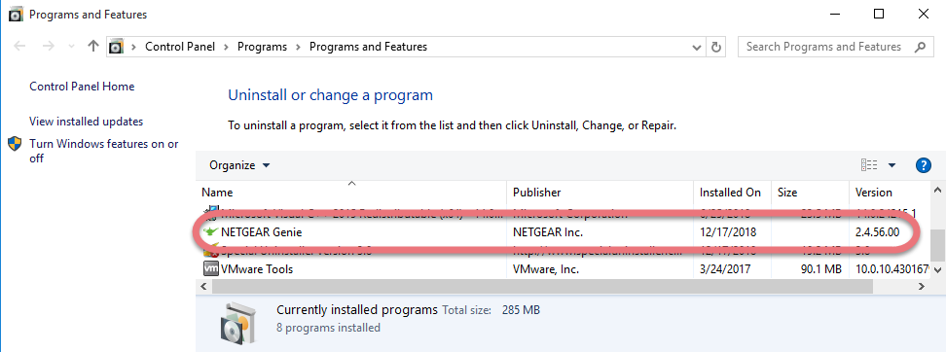Open the Organize dropdown menu
The height and width of the screenshot is (352, 946).
pyautogui.click(x=239, y=165)
